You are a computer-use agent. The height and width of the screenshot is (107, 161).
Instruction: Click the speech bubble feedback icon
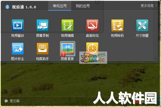[x=6, y=101]
